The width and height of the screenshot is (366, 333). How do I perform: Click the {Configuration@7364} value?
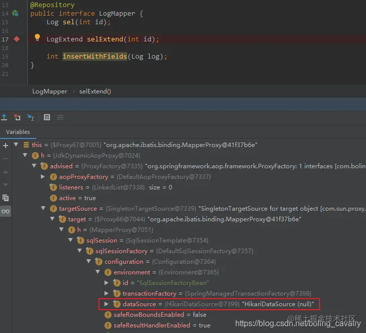click(184, 261)
